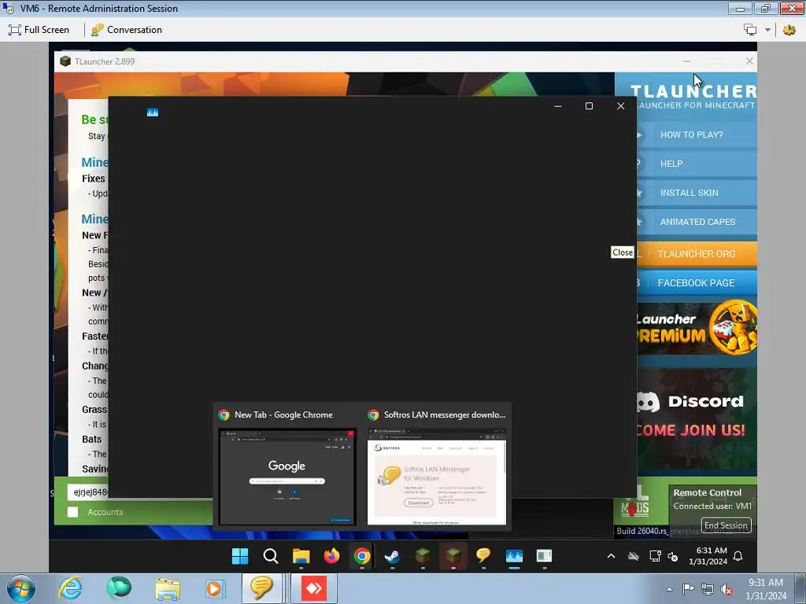Open Firefox on the remote taskbar
This screenshot has width=806, height=604.
(331, 556)
